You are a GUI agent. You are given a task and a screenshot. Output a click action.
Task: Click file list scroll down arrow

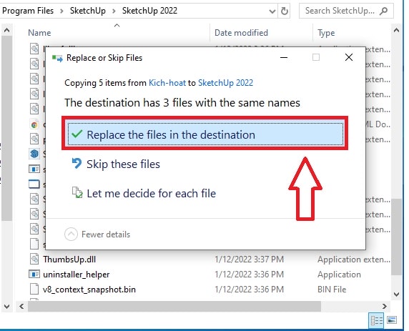point(396,295)
